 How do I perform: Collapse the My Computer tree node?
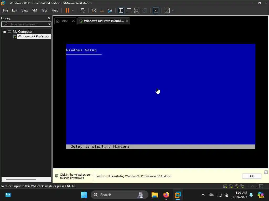tap(5, 32)
